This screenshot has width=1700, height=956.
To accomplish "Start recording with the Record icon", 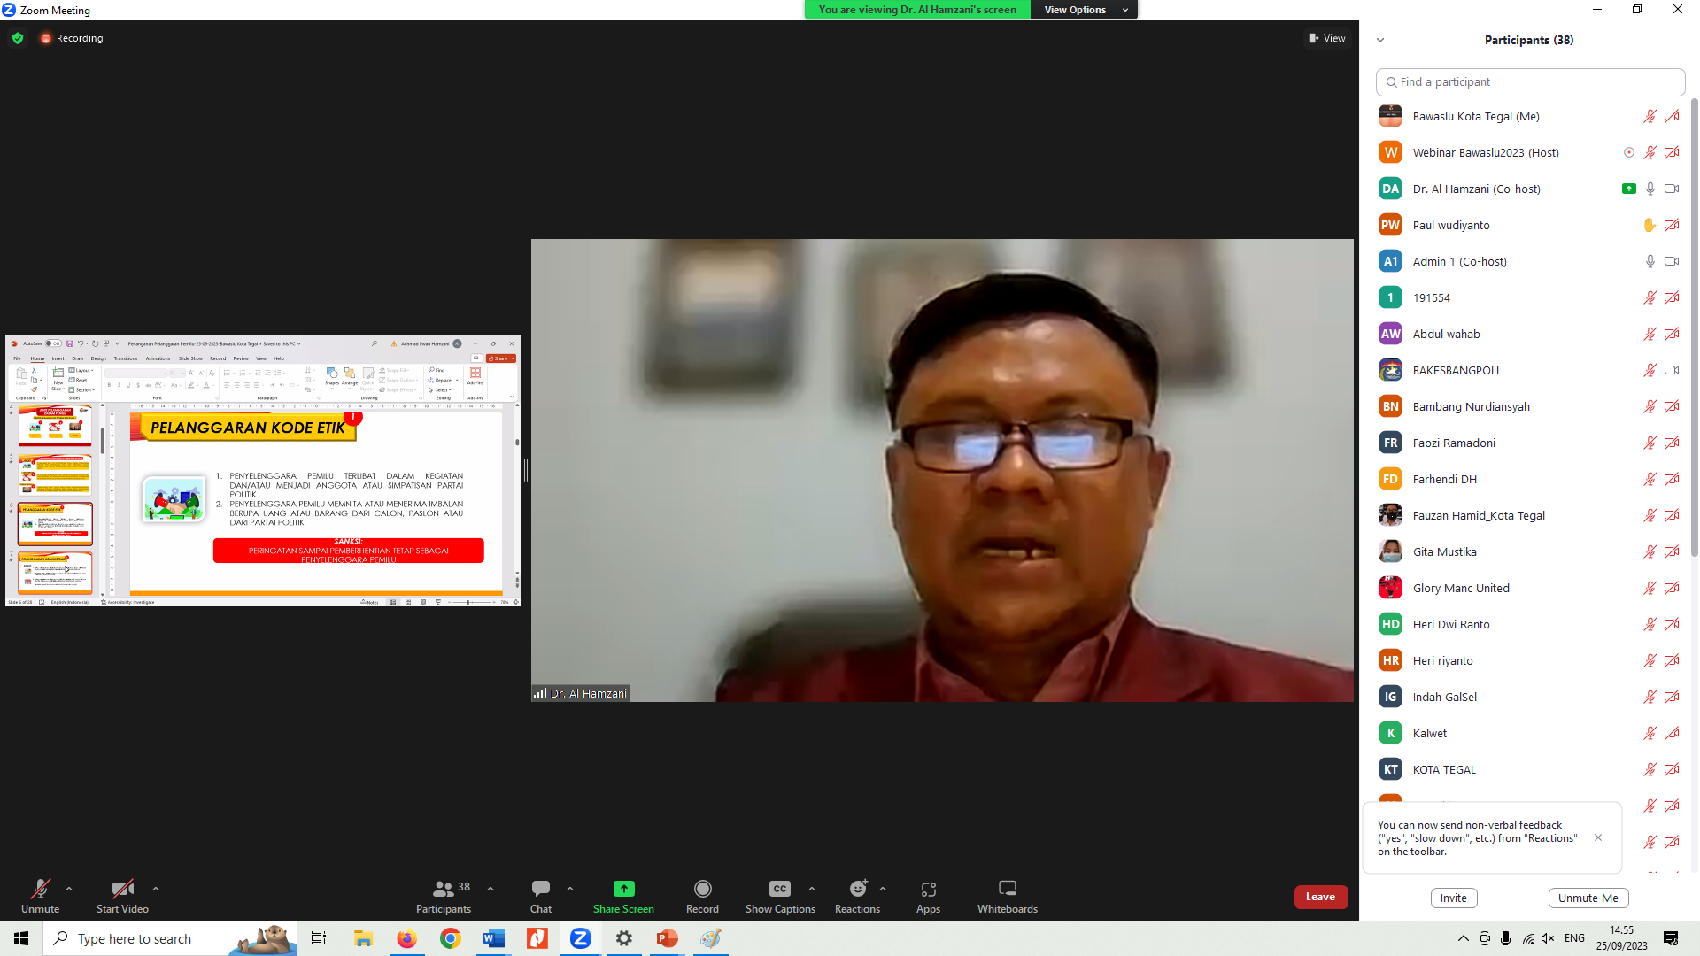I will pyautogui.click(x=702, y=889).
